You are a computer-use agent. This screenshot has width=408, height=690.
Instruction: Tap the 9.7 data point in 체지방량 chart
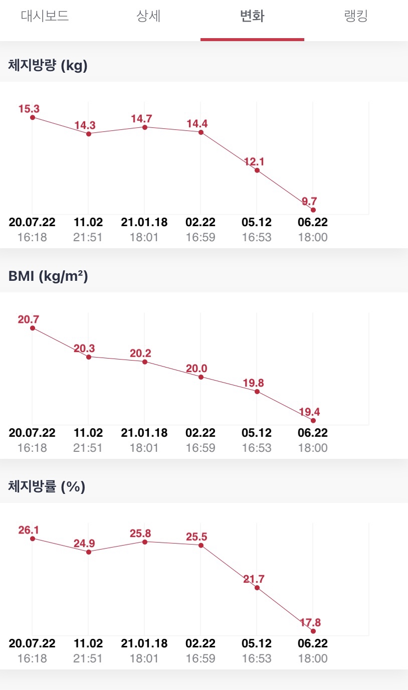313,210
